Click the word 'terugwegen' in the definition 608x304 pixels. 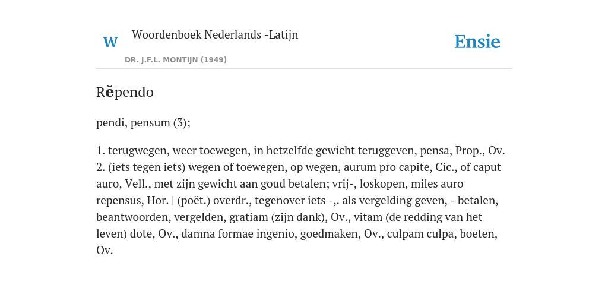[138, 150]
